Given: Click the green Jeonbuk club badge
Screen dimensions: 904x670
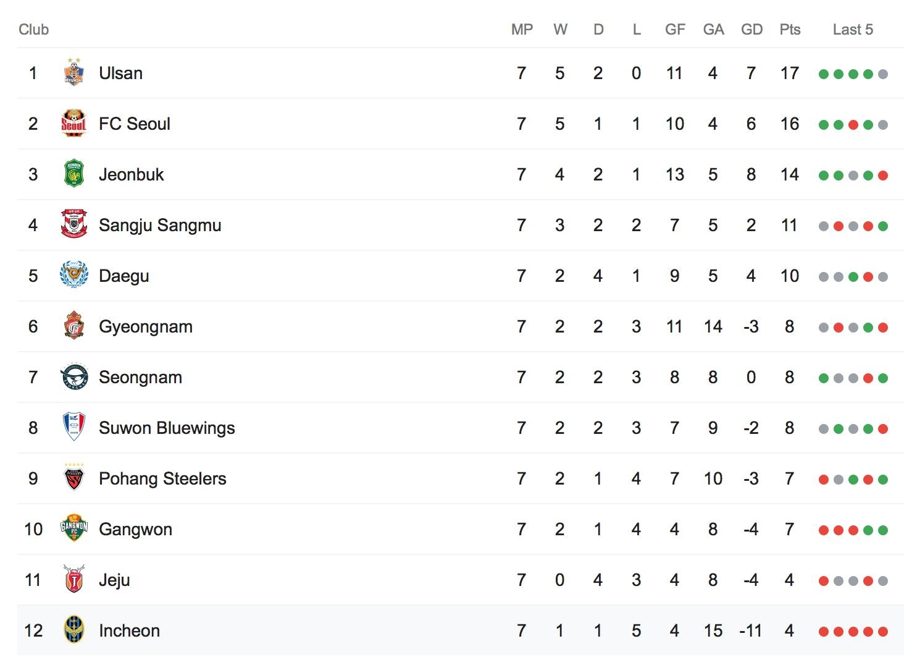Looking at the screenshot, I should [x=74, y=174].
